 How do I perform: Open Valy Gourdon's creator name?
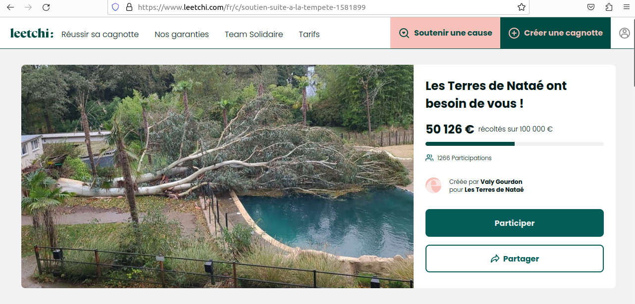point(501,182)
